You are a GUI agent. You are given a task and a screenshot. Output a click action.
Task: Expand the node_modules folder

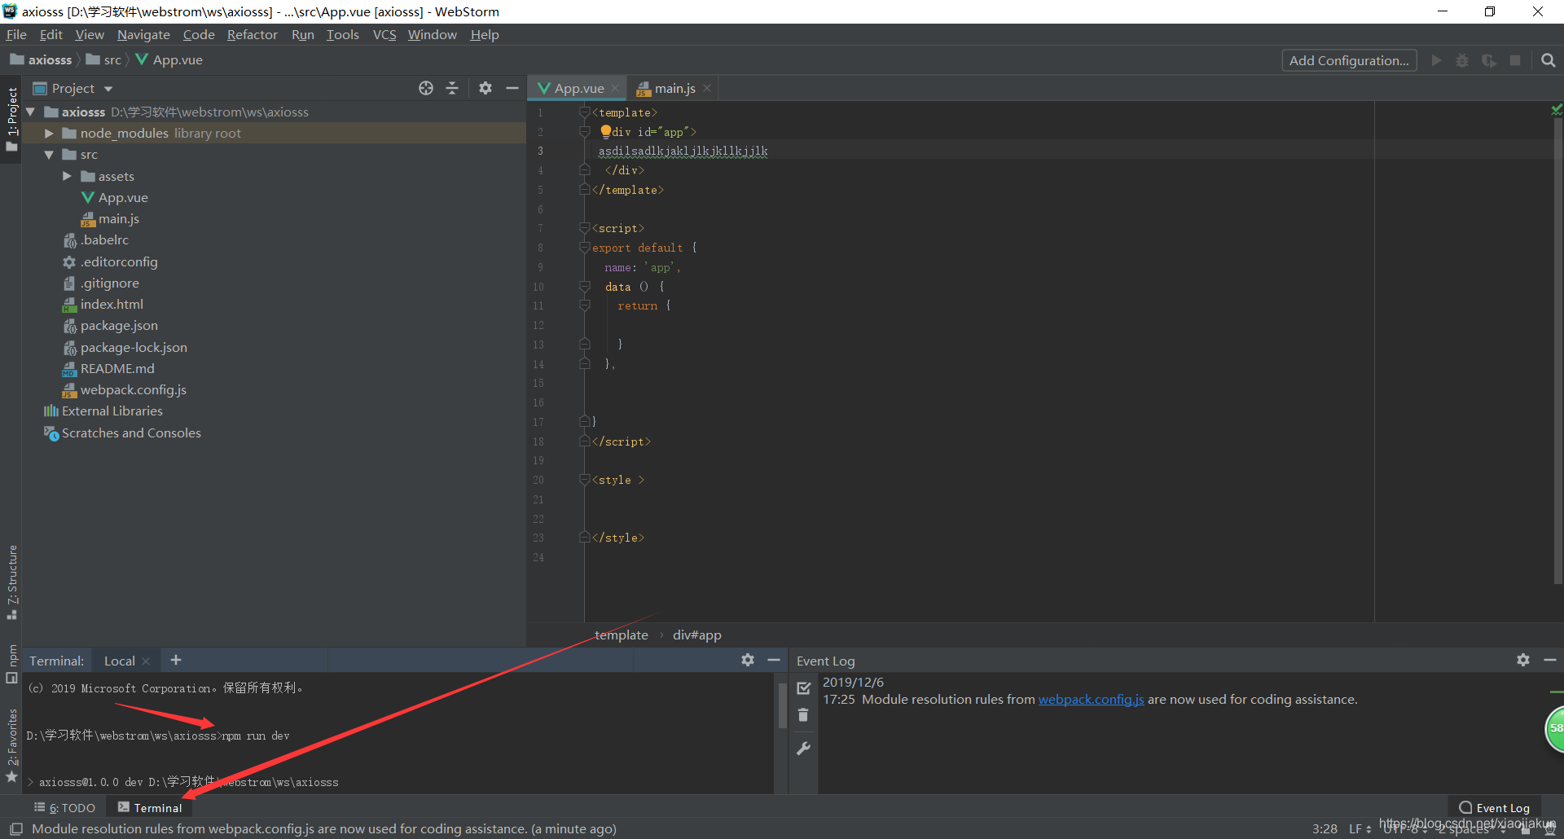point(49,133)
